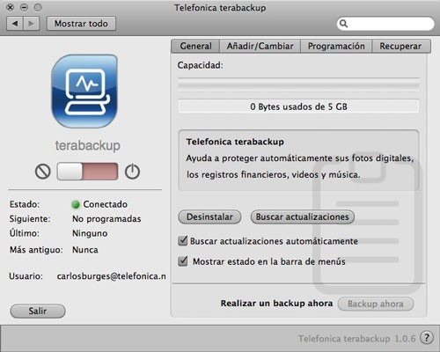Click the magnifier icon in the search field
Viewport: 440px width, 352px height.
[x=343, y=24]
